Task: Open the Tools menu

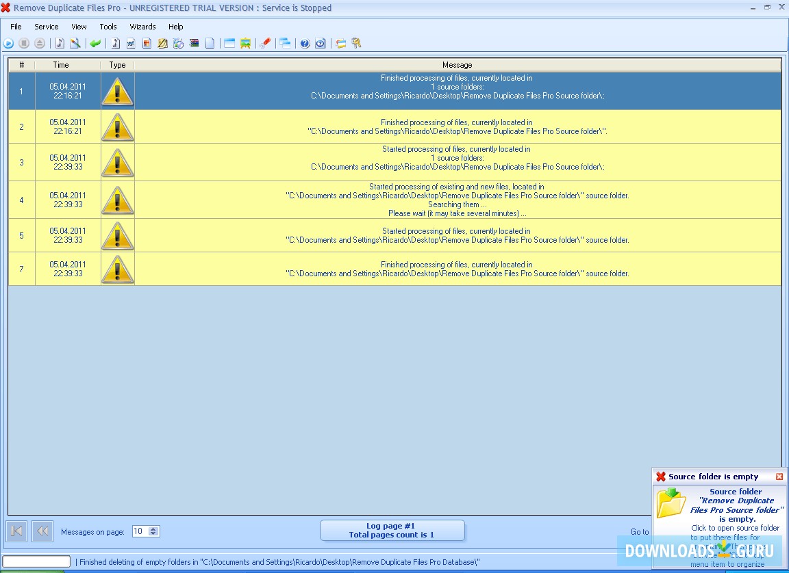Action: 108,27
